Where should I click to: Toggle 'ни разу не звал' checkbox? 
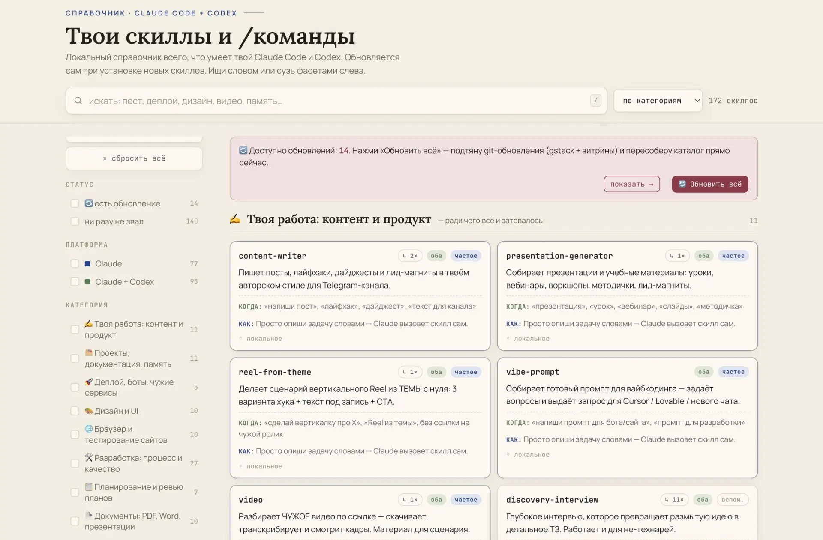point(75,221)
